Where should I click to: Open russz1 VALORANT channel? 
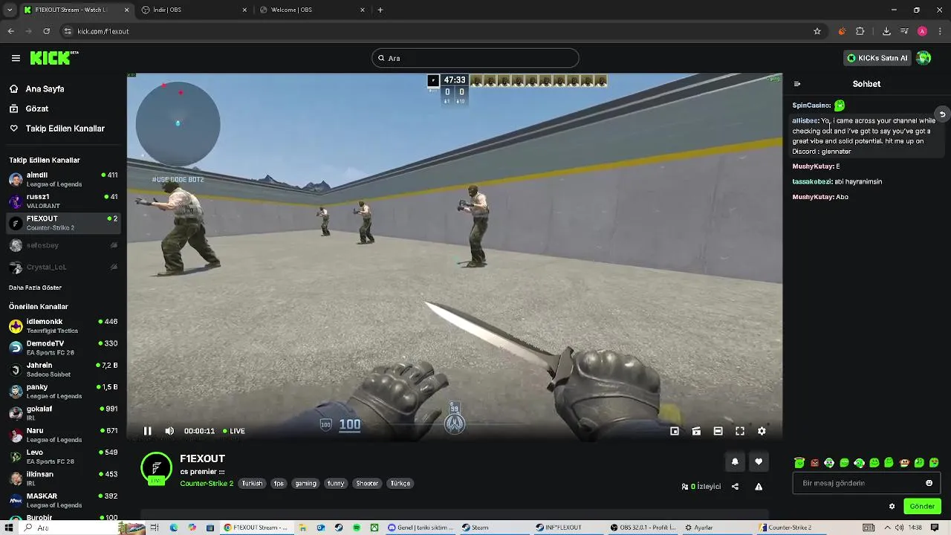(x=63, y=201)
